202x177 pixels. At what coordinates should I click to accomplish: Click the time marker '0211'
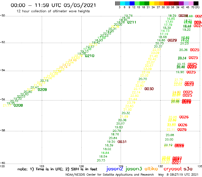coord(132,22)
